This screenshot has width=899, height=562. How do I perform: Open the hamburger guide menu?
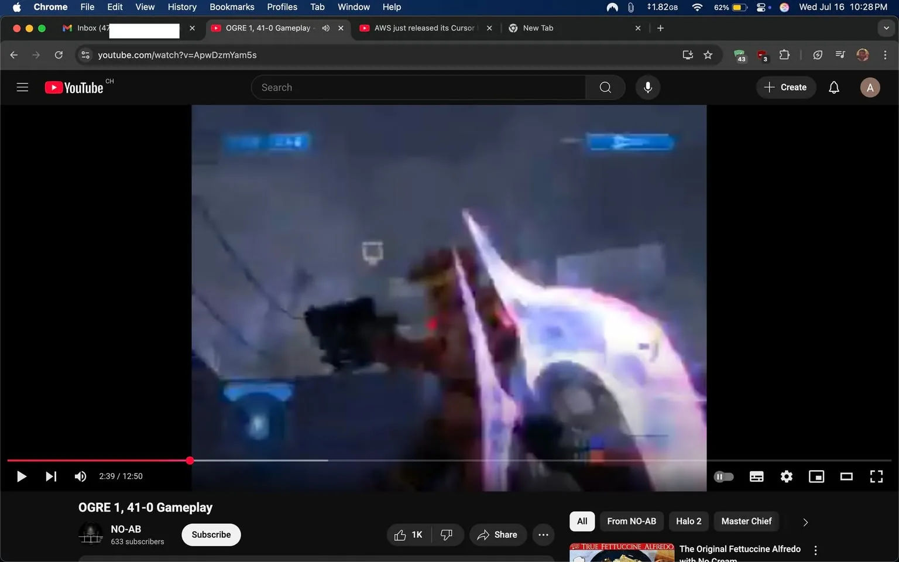[22, 87]
